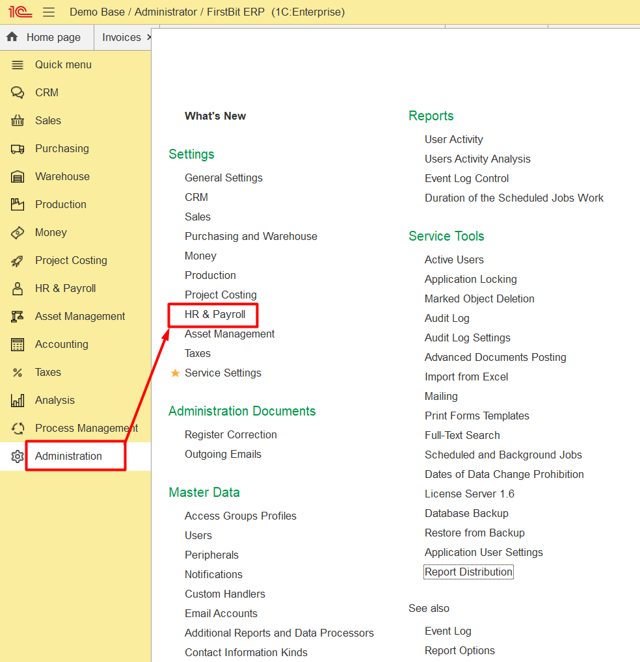Click the Project Costing rocket icon
640x662 pixels.
pyautogui.click(x=18, y=261)
